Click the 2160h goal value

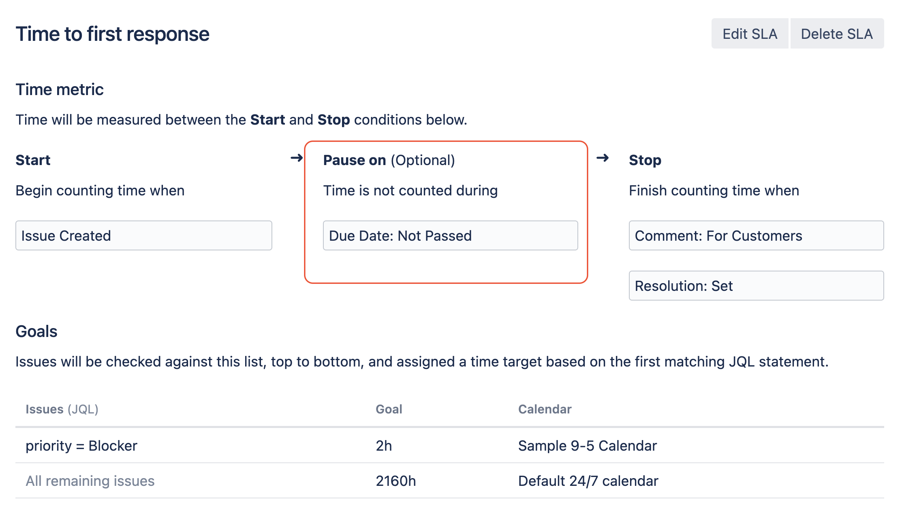pyautogui.click(x=395, y=481)
